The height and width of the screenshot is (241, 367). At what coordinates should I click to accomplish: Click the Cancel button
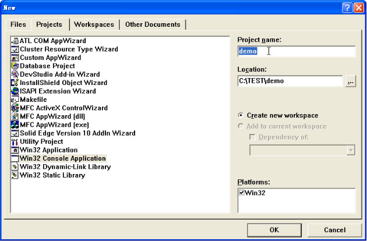[x=334, y=230]
